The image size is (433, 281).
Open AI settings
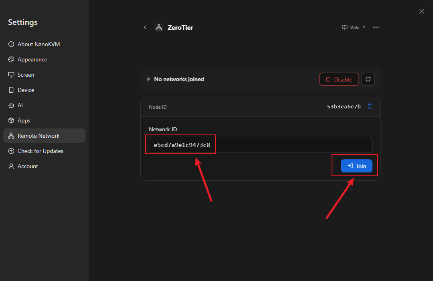44,105
